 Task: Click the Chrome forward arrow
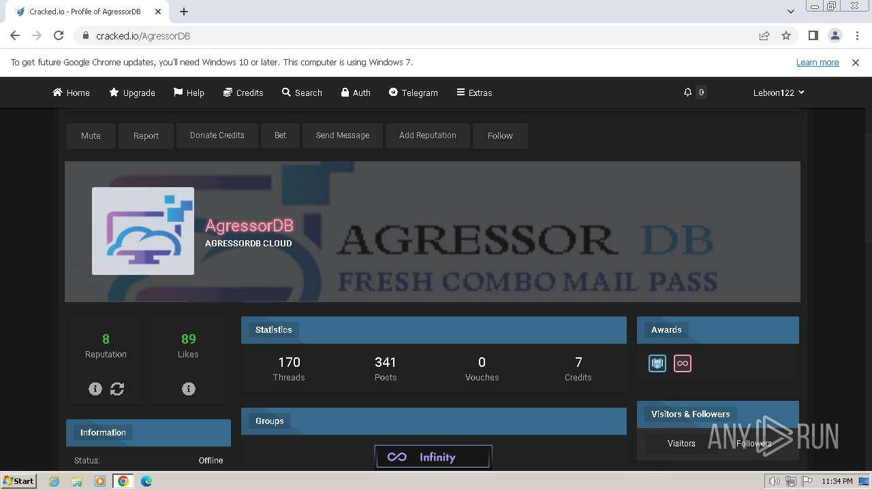37,35
